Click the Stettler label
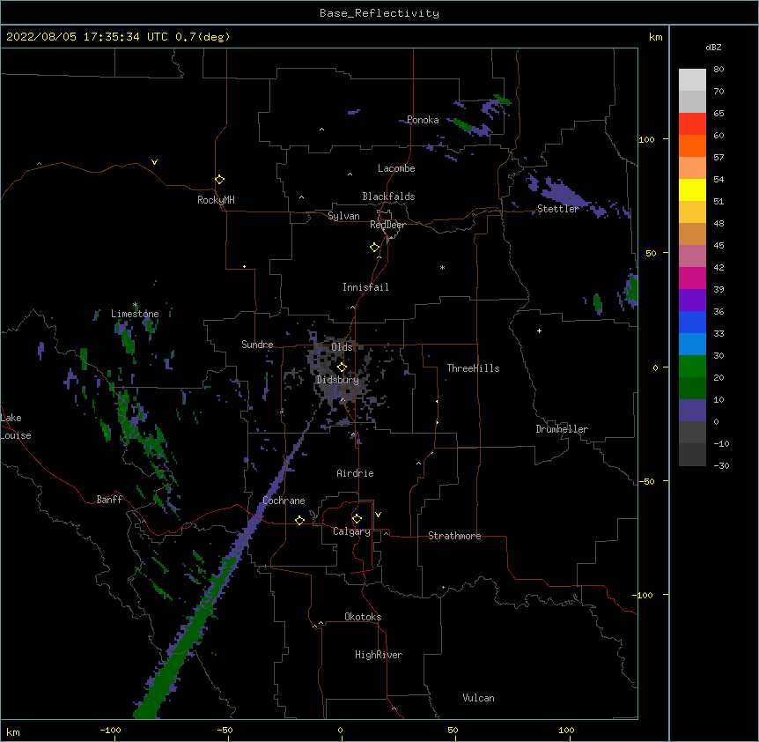This screenshot has height=742, width=759. [x=558, y=209]
